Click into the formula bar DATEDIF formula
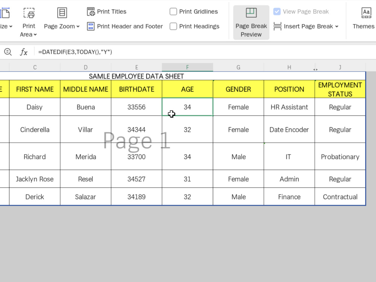 coord(75,52)
